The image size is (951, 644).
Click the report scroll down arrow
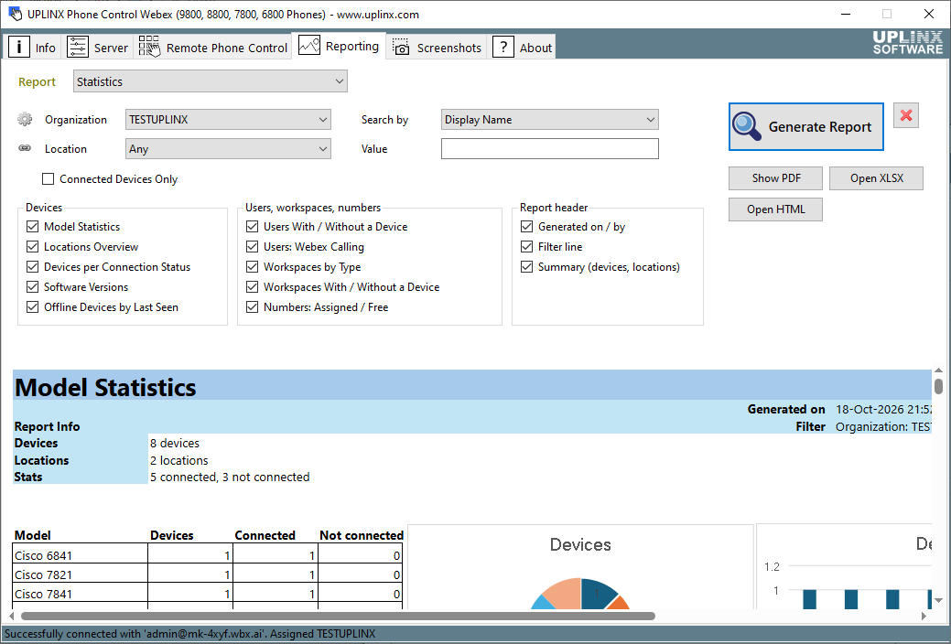[x=939, y=600]
